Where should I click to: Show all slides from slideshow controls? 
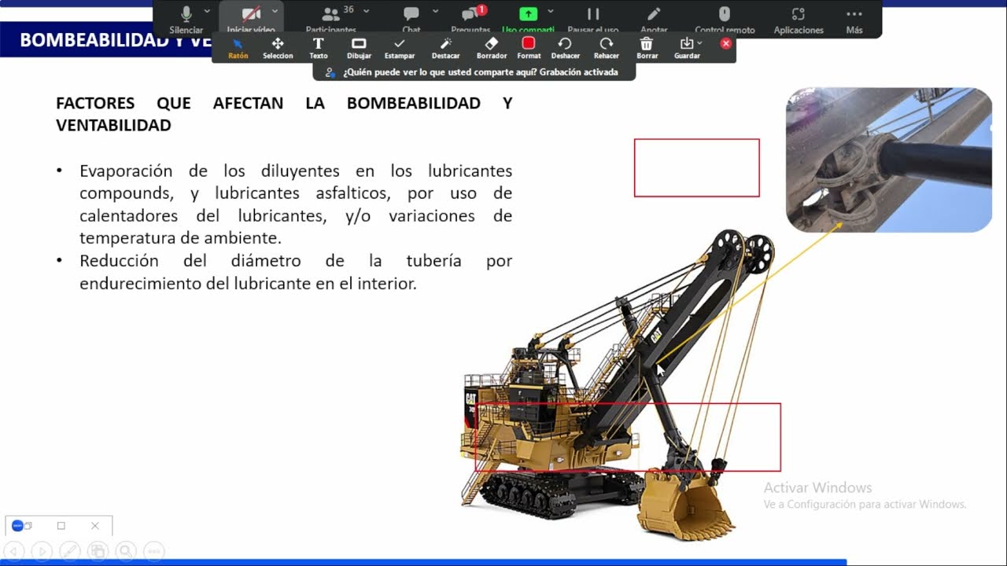pos(98,551)
